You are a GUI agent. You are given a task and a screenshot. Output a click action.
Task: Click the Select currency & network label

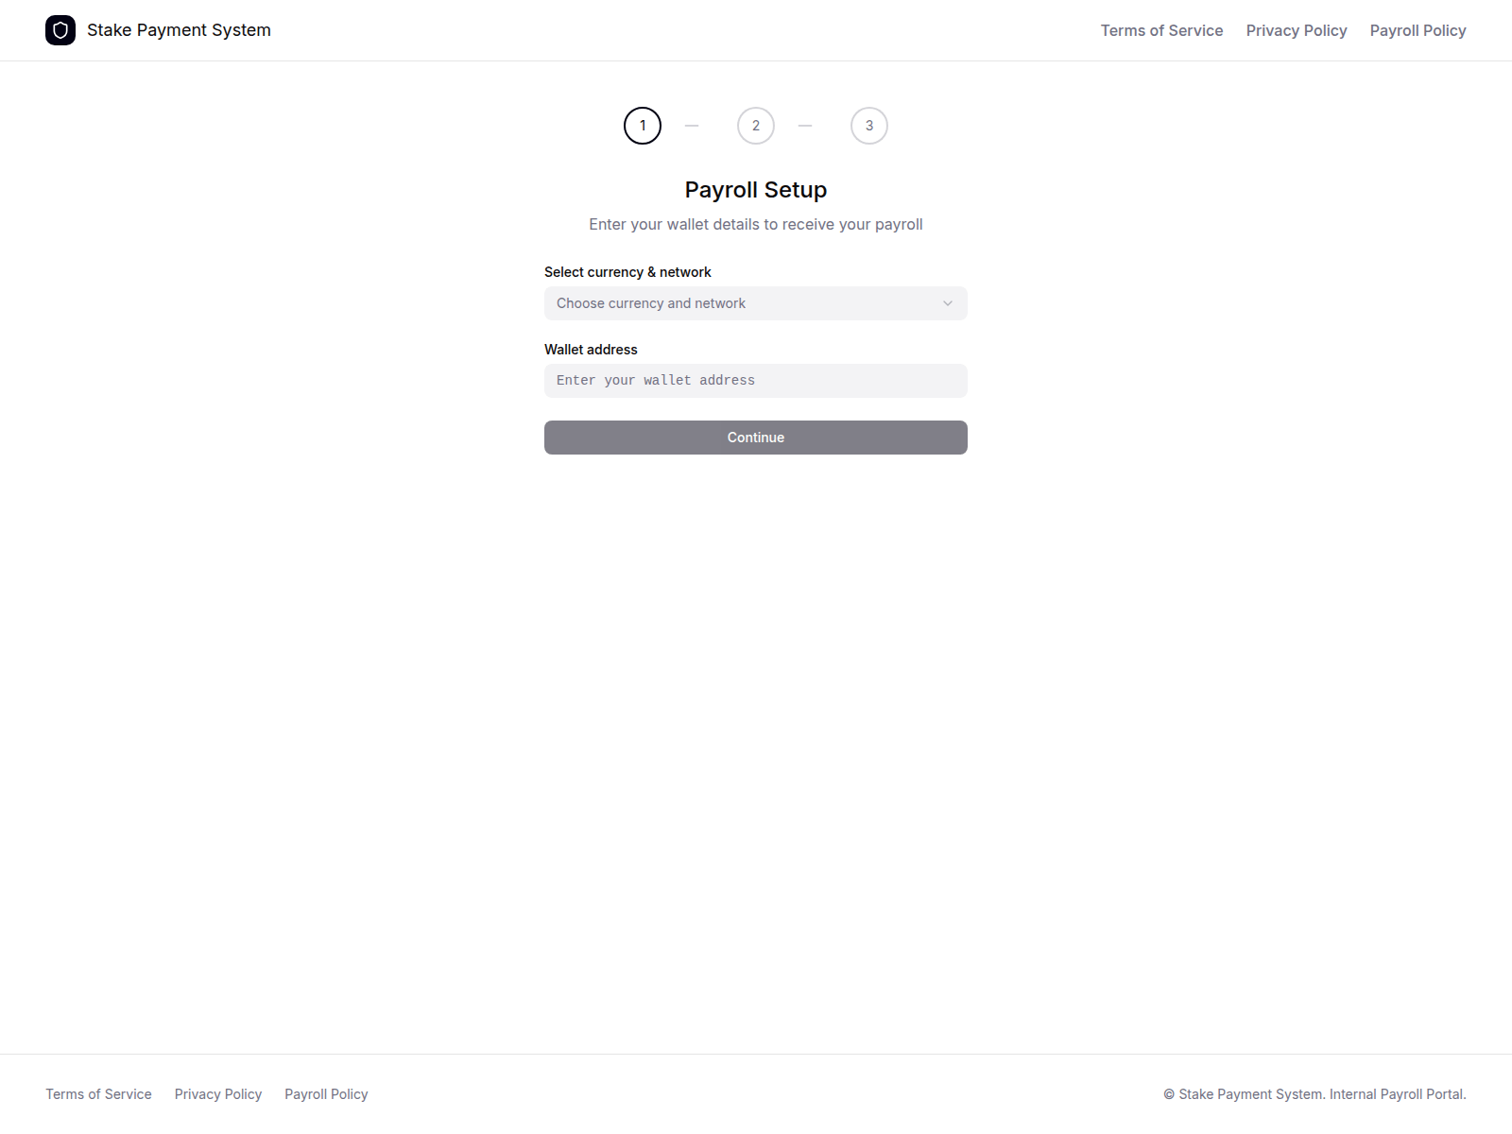click(627, 272)
